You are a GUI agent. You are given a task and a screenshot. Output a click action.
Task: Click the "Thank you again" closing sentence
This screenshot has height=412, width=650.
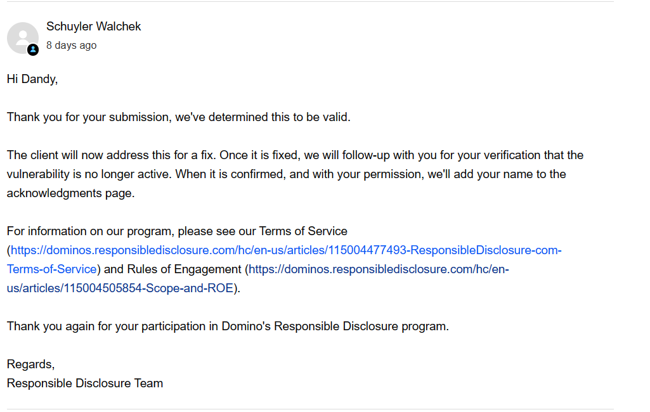[227, 326]
